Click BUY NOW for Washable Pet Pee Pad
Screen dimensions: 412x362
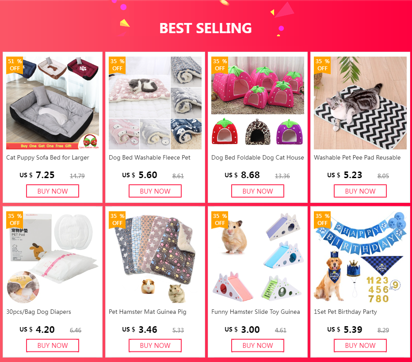pyautogui.click(x=360, y=191)
